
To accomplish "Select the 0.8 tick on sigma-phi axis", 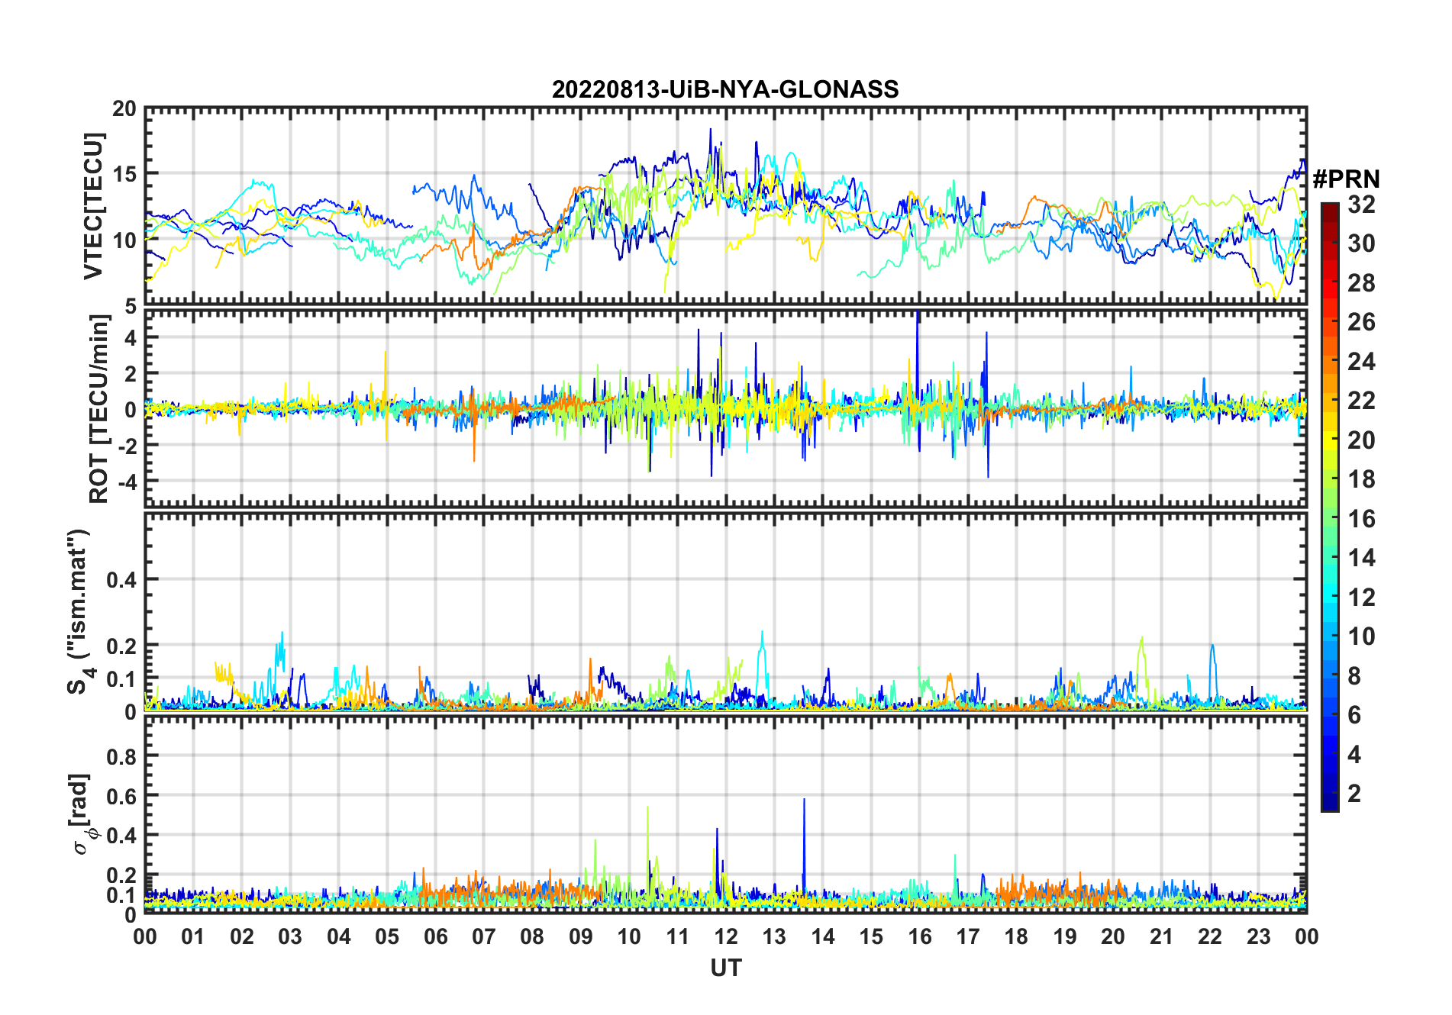I will click(x=122, y=756).
